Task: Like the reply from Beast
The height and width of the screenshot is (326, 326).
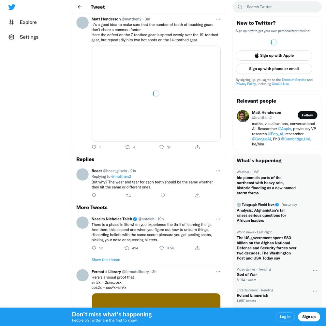Action: click(163, 195)
